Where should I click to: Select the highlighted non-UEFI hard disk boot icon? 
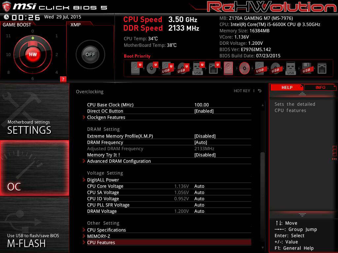point(228,69)
